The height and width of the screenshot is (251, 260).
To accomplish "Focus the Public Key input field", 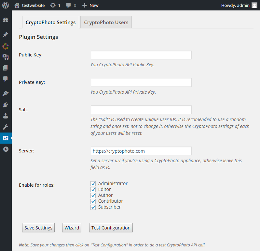I will 141,55.
